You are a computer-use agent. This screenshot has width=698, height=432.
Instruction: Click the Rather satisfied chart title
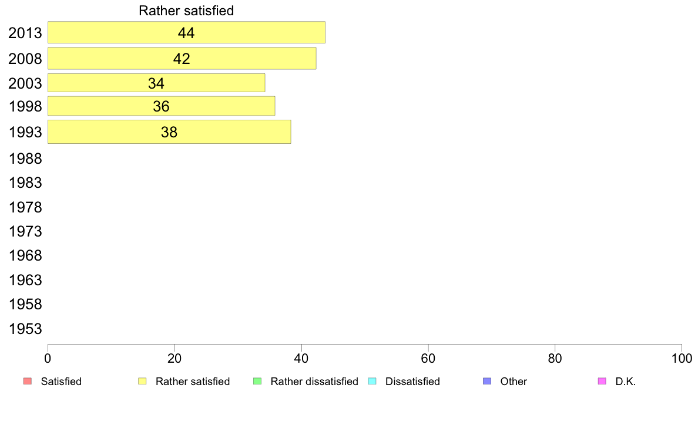point(186,11)
